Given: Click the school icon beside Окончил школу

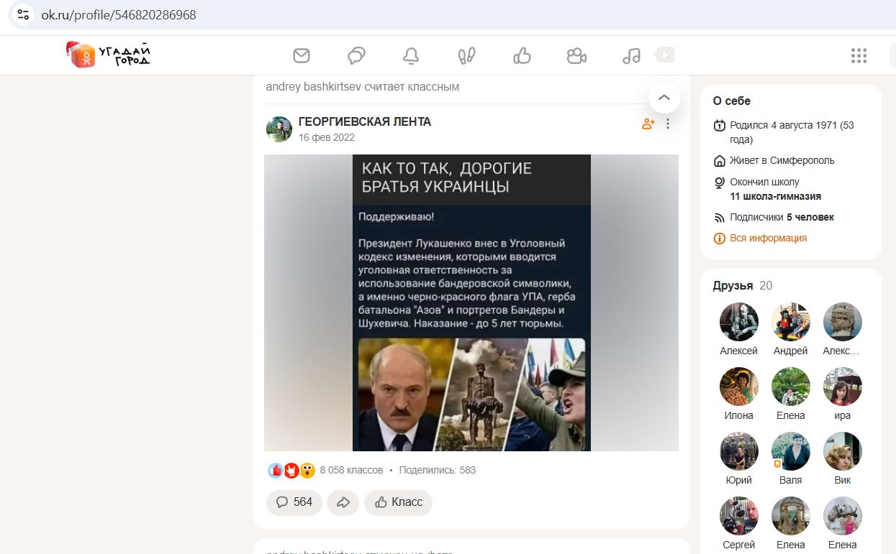Looking at the screenshot, I should click(x=719, y=183).
